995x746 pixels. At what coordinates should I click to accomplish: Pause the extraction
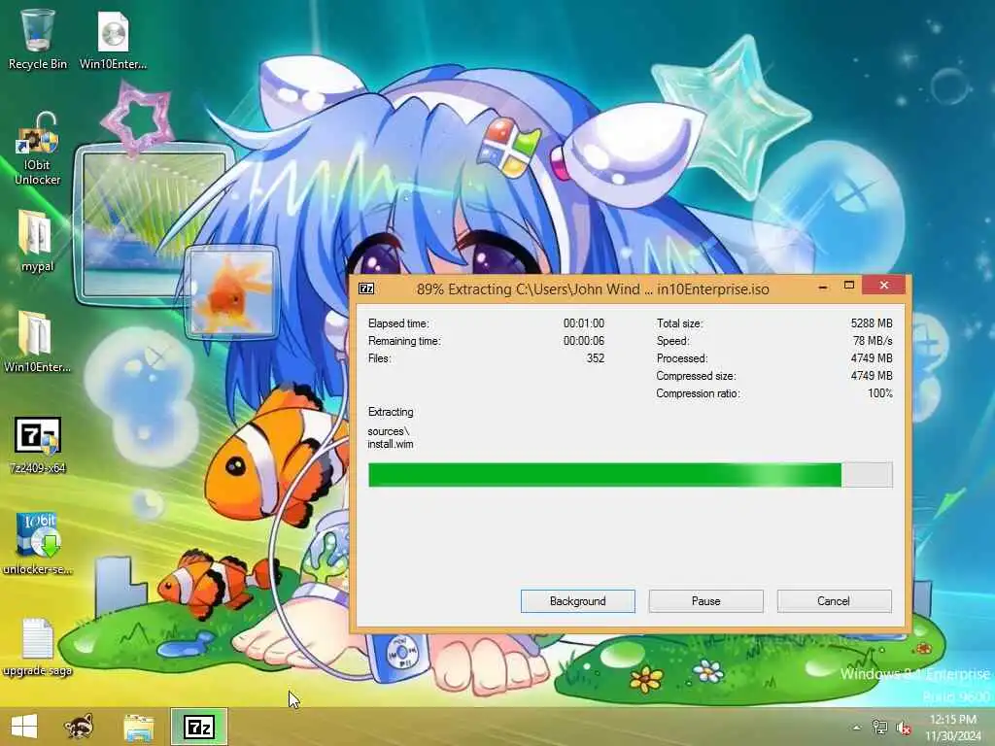point(705,600)
